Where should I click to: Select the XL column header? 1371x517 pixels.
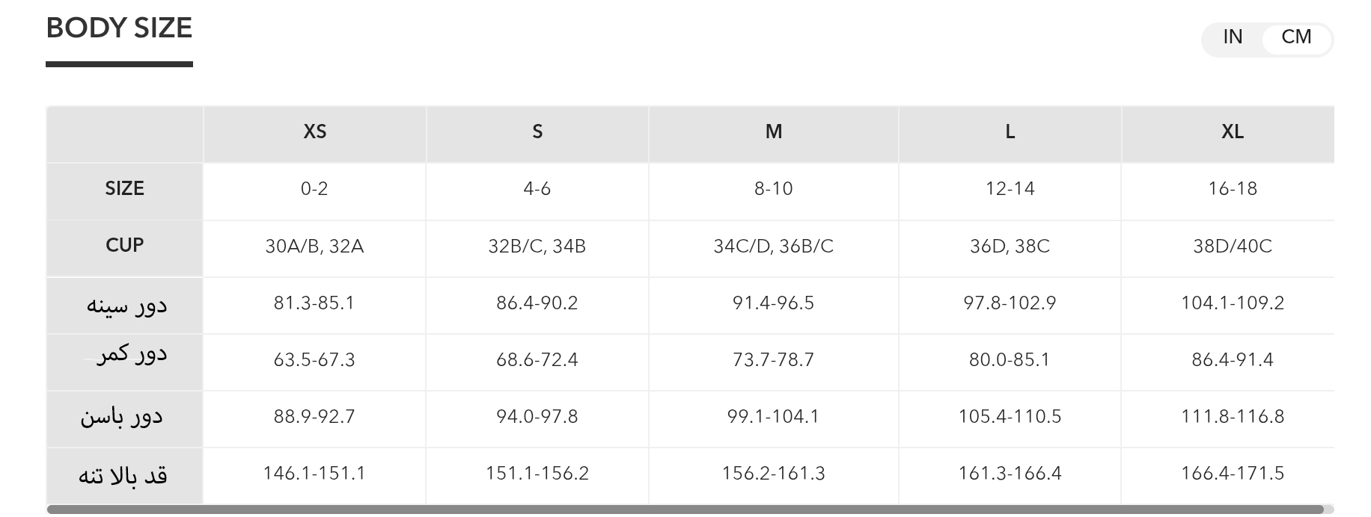[x=1232, y=132]
